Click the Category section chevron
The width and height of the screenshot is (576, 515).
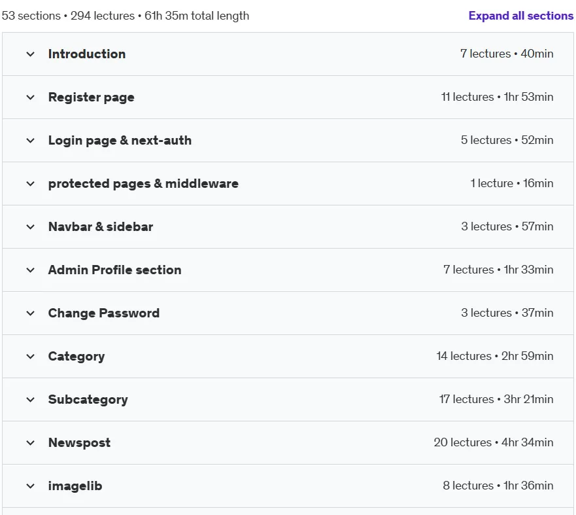(31, 357)
